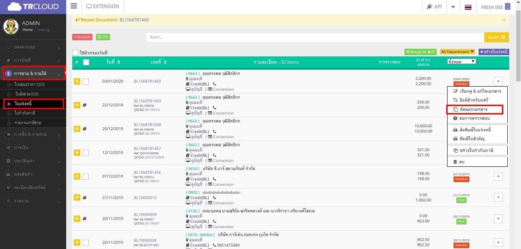Open the All Department dropdown
This screenshot has height=249, width=521.
point(458,52)
